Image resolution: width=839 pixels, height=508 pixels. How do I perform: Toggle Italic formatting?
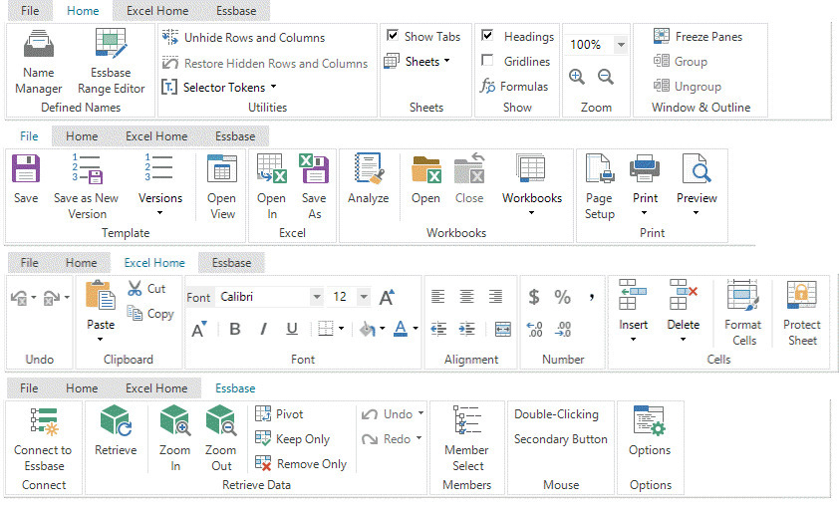pyautogui.click(x=263, y=329)
